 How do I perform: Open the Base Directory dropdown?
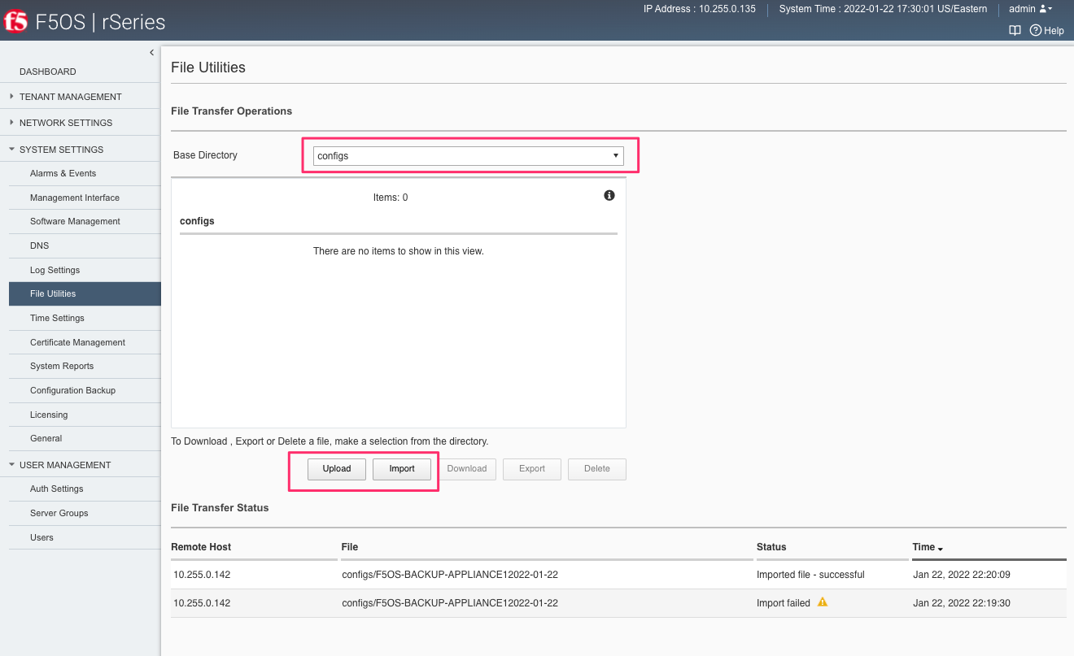pyautogui.click(x=469, y=156)
